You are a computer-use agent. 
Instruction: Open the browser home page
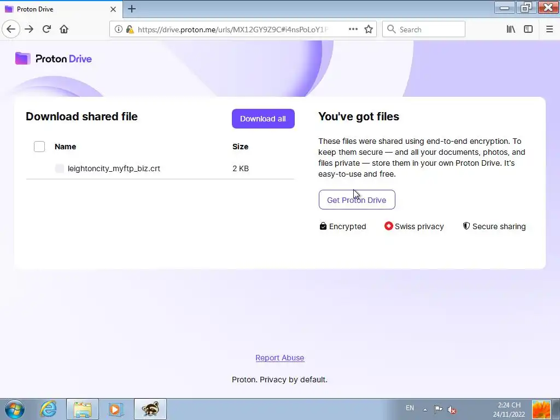64,30
